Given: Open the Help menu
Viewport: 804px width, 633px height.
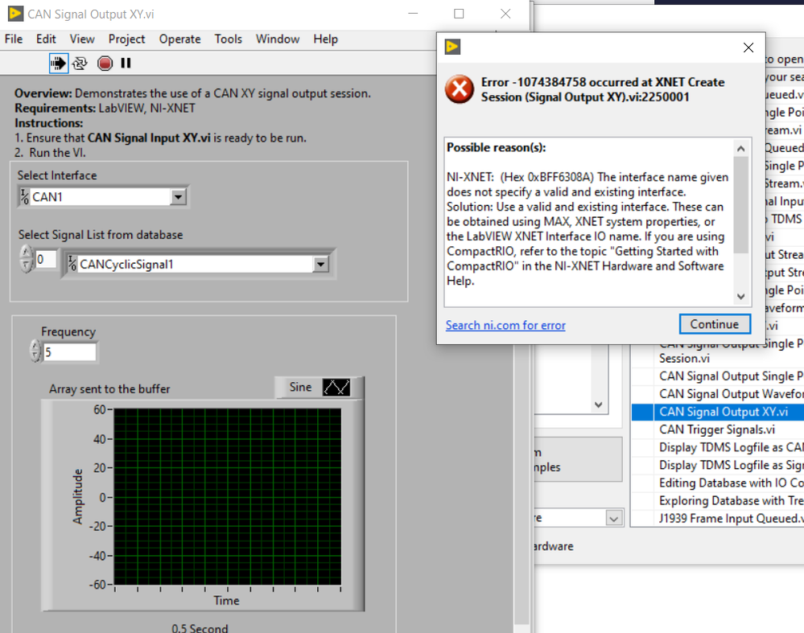Looking at the screenshot, I should coord(326,39).
